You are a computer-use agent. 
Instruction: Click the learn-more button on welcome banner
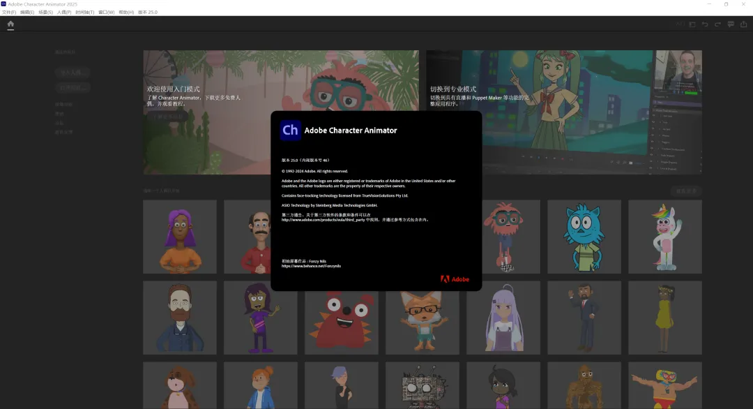tap(167, 117)
